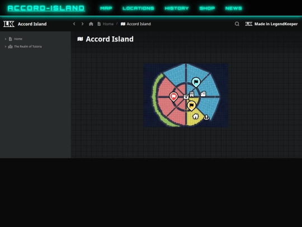Open the MAP menu item
Viewport: 302px width, 227px height.
(x=106, y=8)
